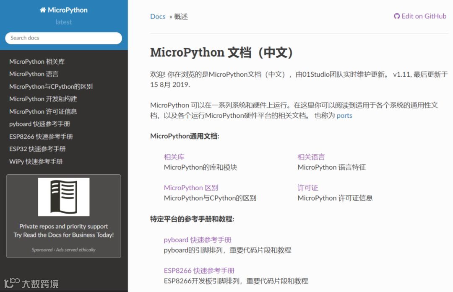453x292 pixels.
Task: Click the 概述 breadcrumb text
Action: (x=181, y=16)
